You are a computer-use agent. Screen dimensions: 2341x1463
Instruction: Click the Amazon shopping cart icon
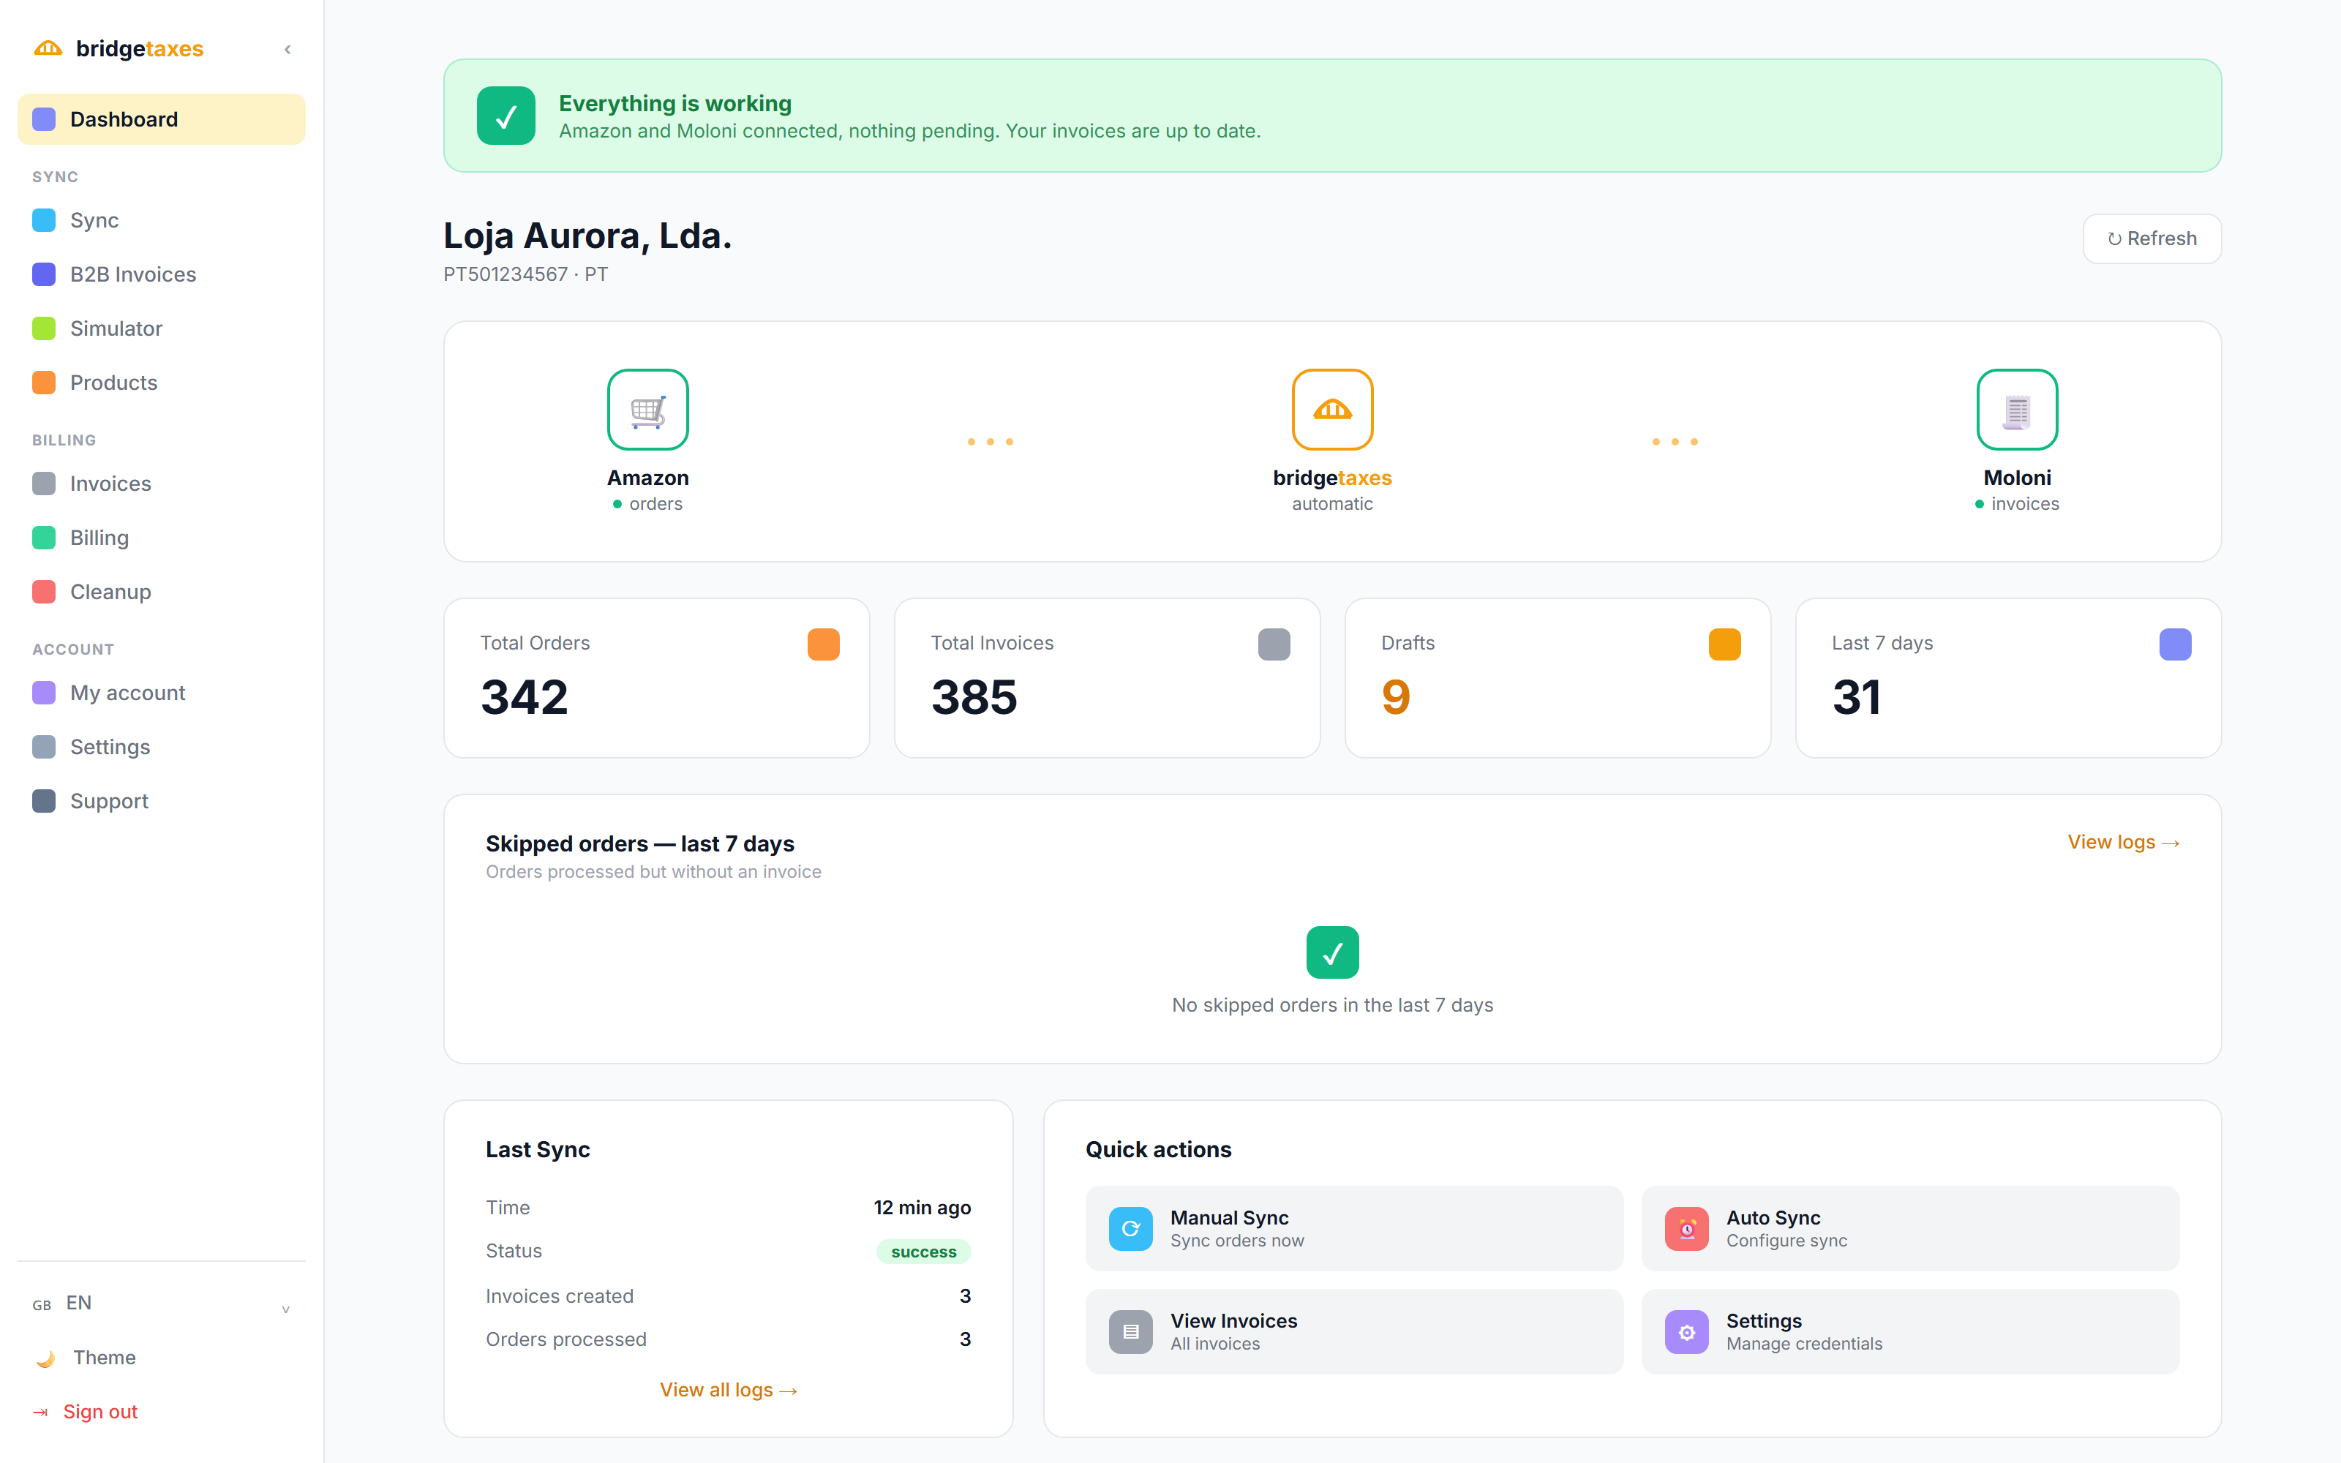click(648, 410)
